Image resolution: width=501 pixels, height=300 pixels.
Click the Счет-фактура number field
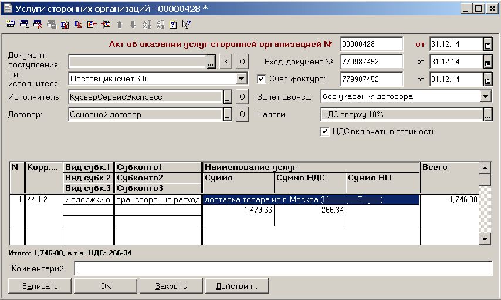click(371, 80)
